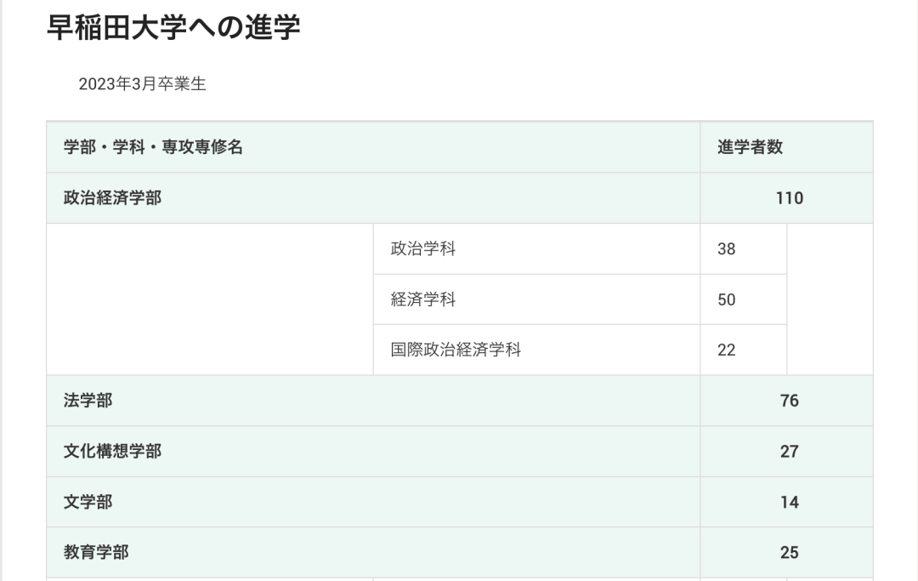Click the 110 total for 政治経済学部

coord(789,198)
